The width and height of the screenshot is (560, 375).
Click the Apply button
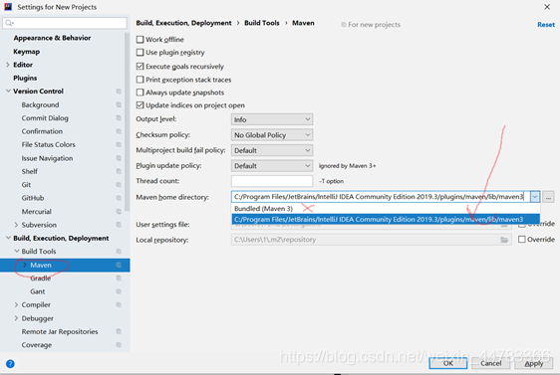coord(533,363)
